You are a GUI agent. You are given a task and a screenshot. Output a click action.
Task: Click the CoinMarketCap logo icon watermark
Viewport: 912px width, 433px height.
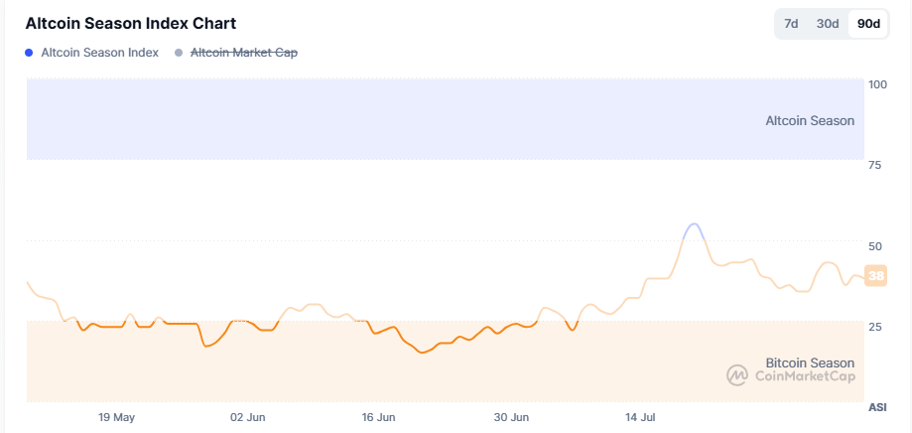click(737, 375)
